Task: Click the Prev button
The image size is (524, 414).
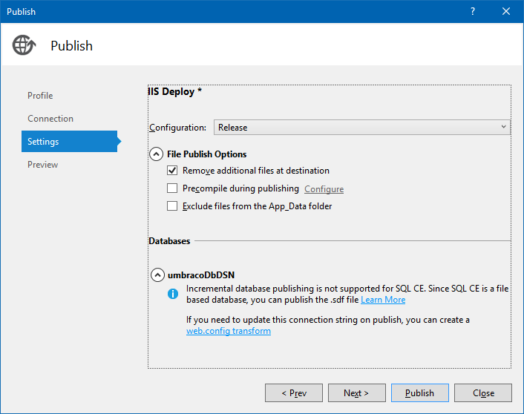Action: pyautogui.click(x=293, y=393)
